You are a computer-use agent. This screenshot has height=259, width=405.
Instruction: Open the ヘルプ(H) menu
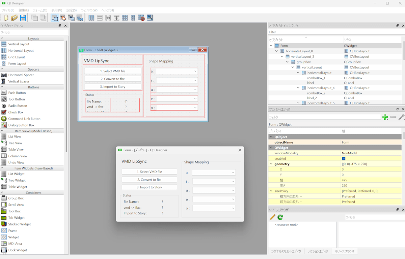click(x=108, y=10)
